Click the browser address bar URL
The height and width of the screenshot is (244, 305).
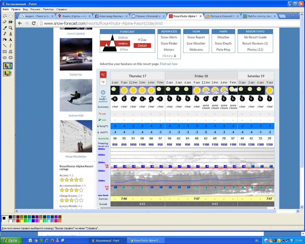(x=103, y=23)
